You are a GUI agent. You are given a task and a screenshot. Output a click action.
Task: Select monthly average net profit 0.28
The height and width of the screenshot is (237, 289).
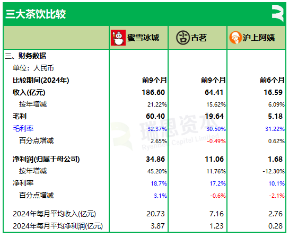(x=275, y=226)
